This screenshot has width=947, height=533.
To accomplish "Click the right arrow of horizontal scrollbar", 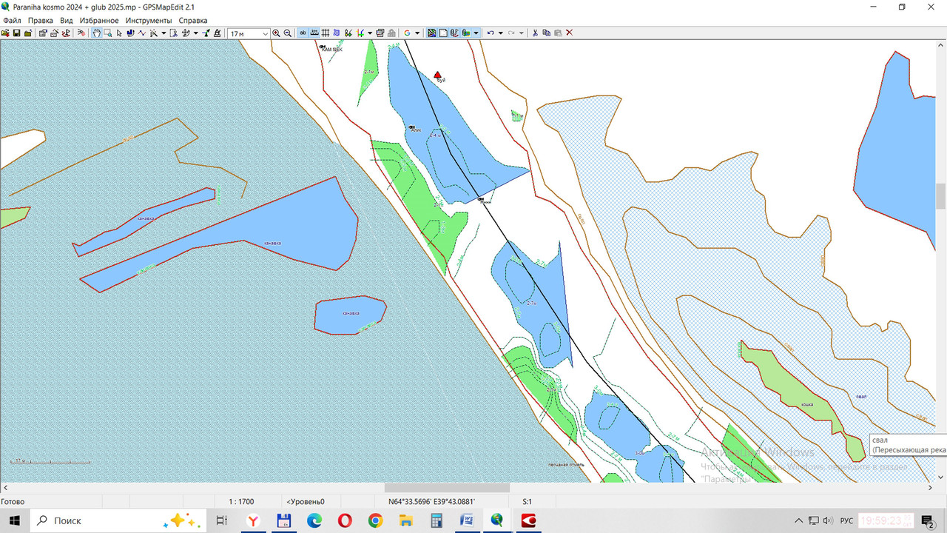I will (931, 488).
